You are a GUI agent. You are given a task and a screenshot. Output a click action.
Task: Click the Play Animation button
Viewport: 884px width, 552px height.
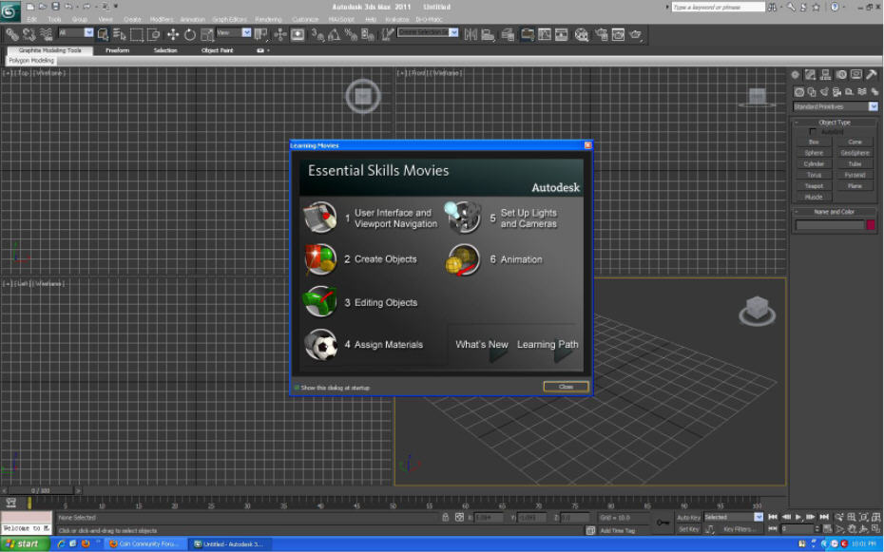[x=798, y=517]
